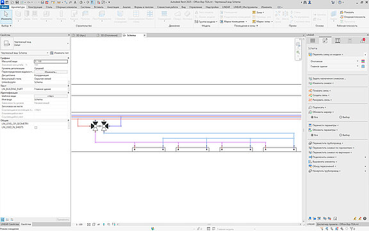Select Все radio under Обновить параметры
The image size is (369, 231).
coord(312,135)
